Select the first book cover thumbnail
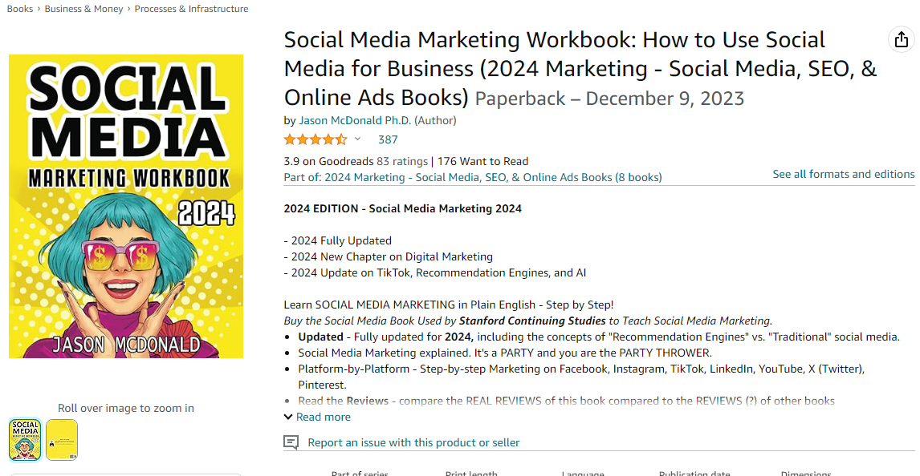The image size is (920, 476). [25, 439]
